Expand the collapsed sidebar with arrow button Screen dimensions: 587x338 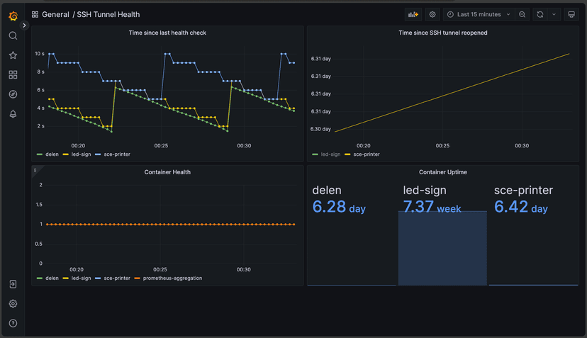(24, 26)
